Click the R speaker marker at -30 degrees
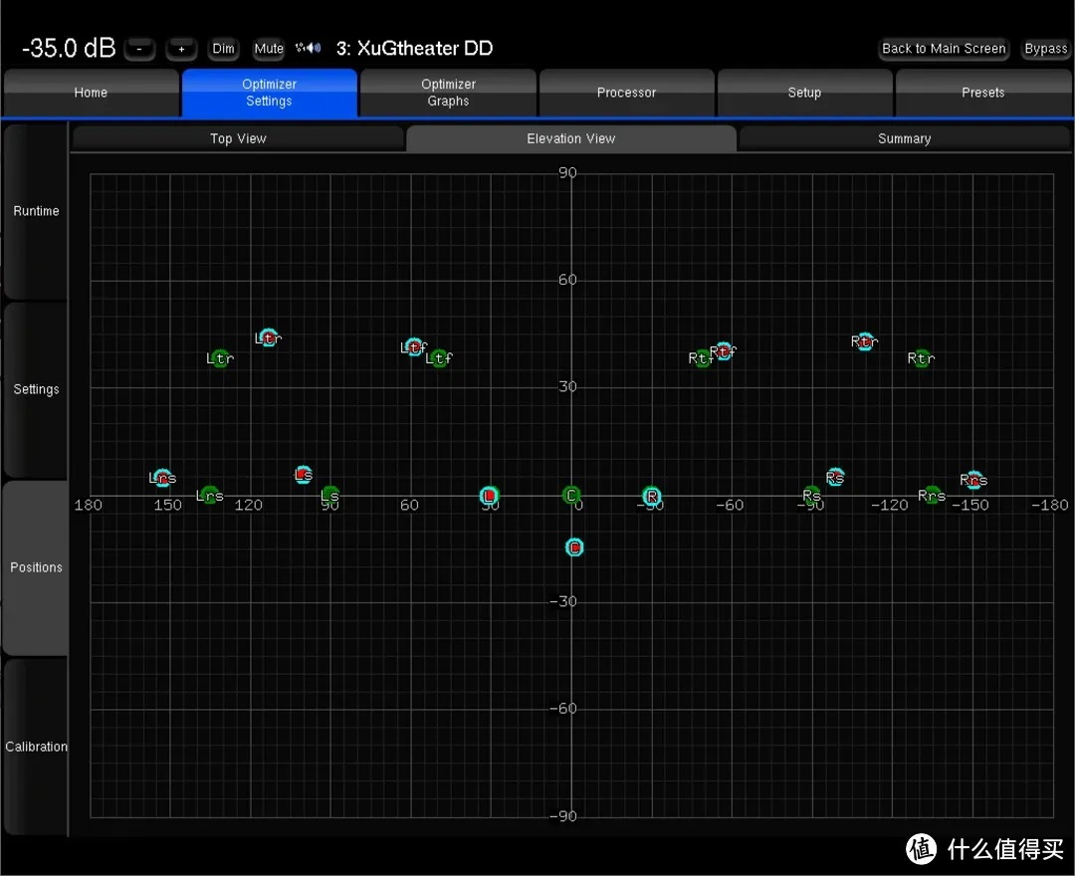Image resolution: width=1075 pixels, height=876 pixels. click(651, 496)
